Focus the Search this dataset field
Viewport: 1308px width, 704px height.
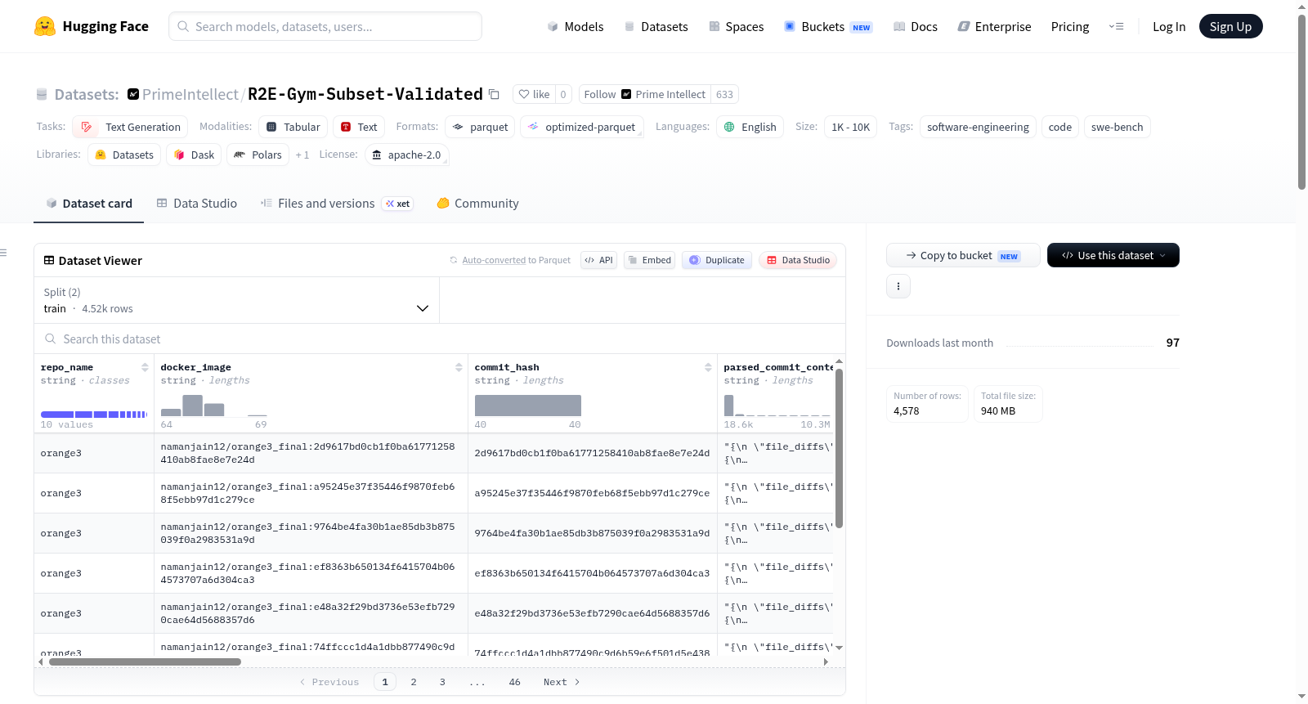(x=440, y=339)
